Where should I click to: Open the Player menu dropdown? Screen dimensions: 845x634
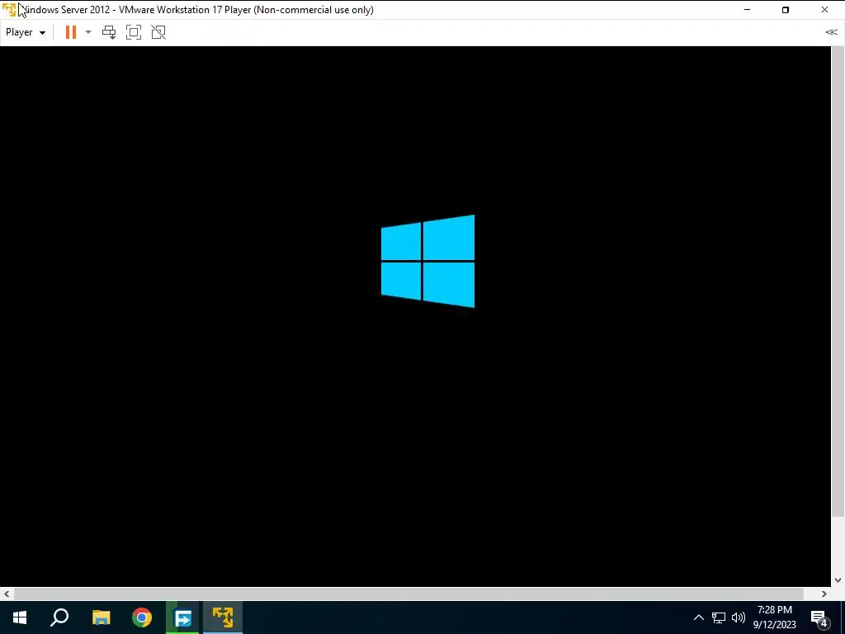tap(26, 32)
